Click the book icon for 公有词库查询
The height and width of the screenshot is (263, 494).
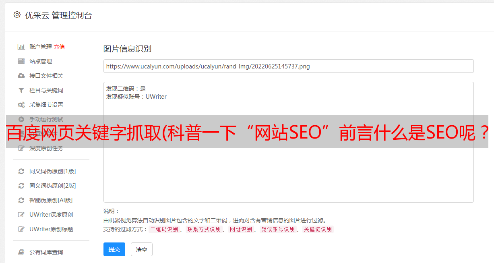(21, 252)
